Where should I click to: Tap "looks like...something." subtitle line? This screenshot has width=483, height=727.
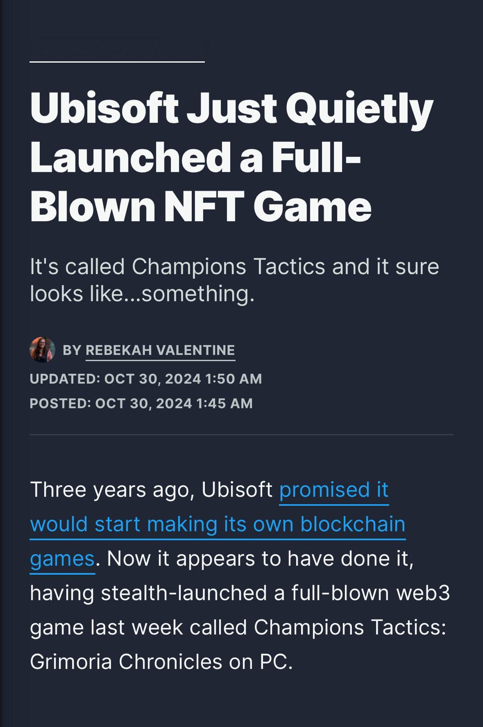coord(142,294)
